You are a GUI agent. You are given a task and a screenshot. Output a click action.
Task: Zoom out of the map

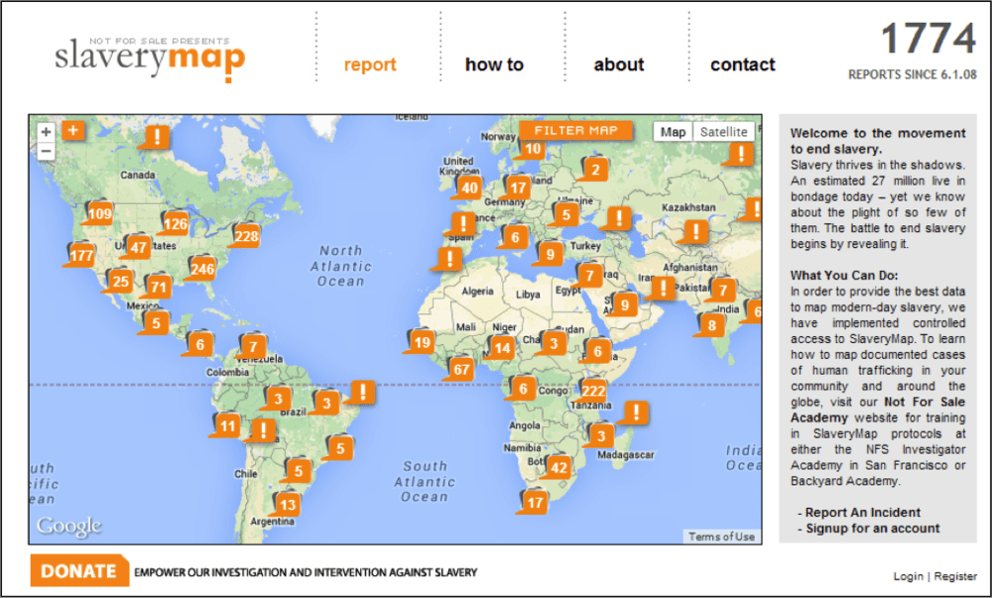click(x=46, y=151)
